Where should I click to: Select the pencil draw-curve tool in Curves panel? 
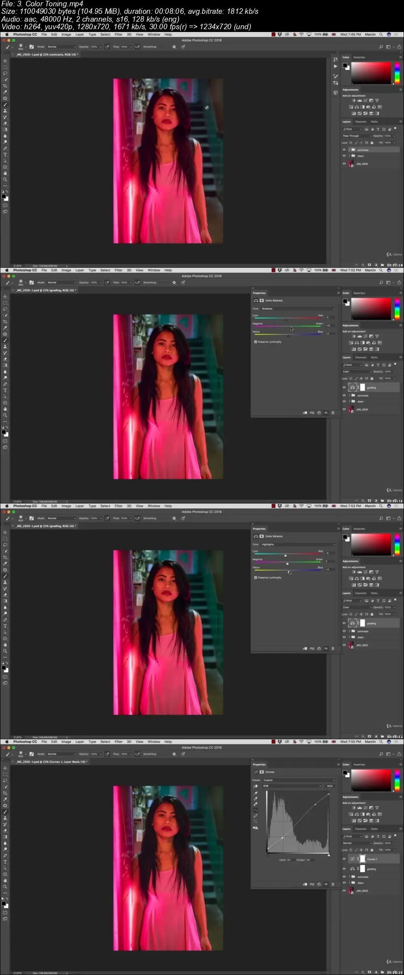point(255,816)
